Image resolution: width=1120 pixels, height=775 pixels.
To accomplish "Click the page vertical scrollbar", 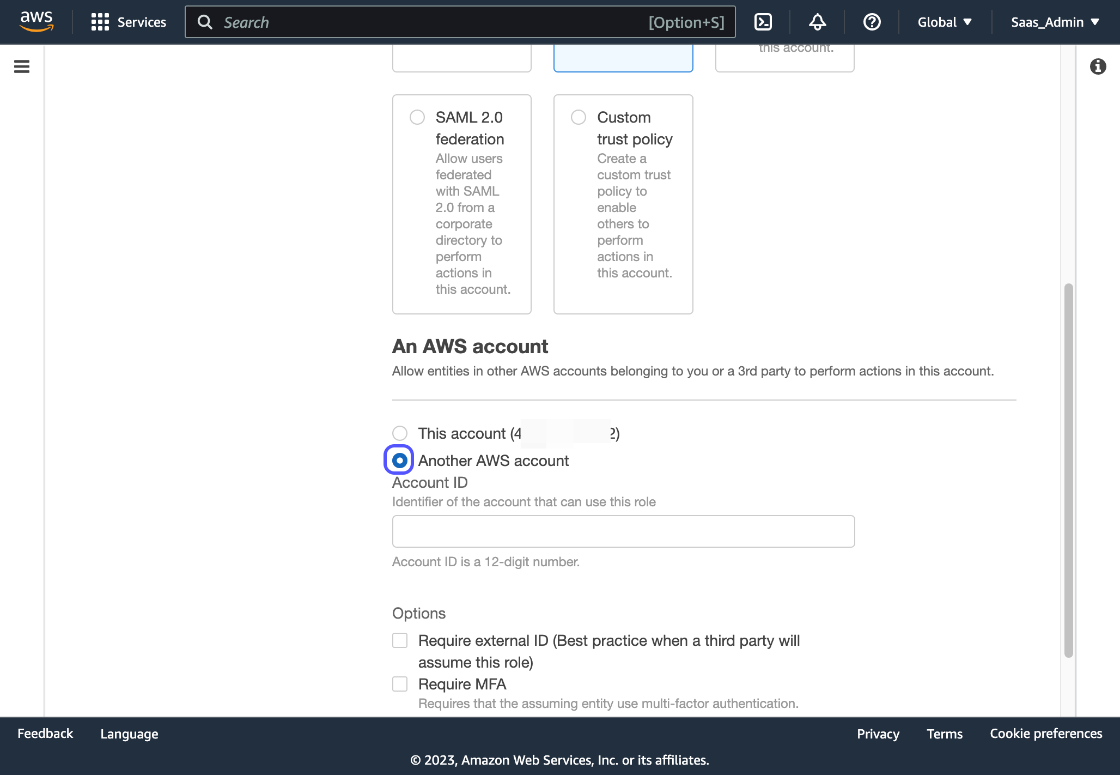I will 1068,469.
